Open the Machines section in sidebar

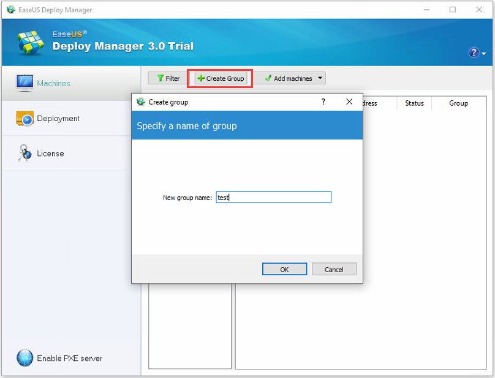click(x=71, y=83)
